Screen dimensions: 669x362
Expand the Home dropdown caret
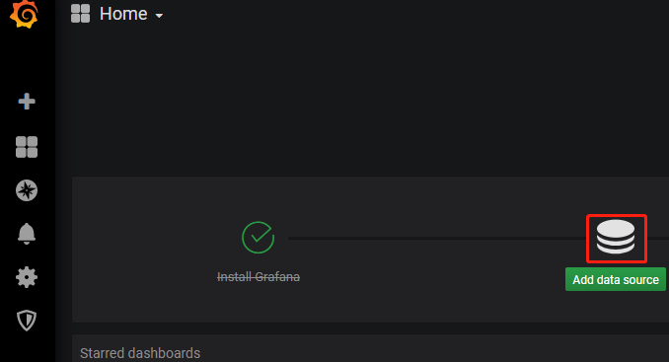point(159,16)
